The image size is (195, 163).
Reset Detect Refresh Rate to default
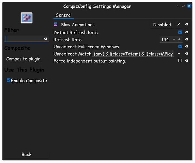tap(187, 32)
